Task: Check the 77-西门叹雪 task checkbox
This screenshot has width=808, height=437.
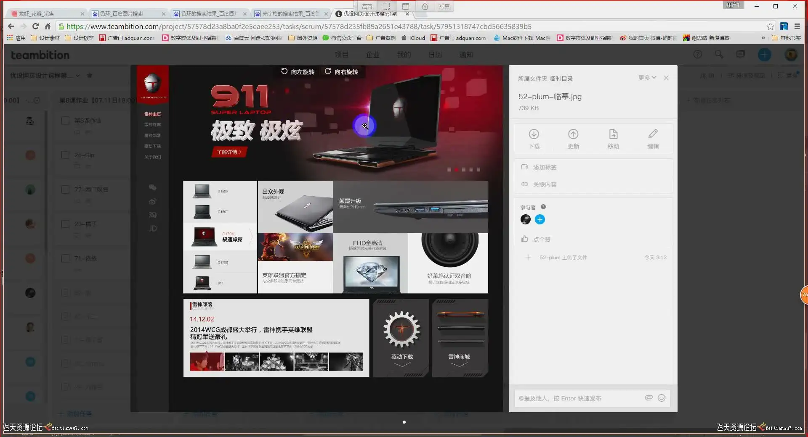Action: pos(65,190)
